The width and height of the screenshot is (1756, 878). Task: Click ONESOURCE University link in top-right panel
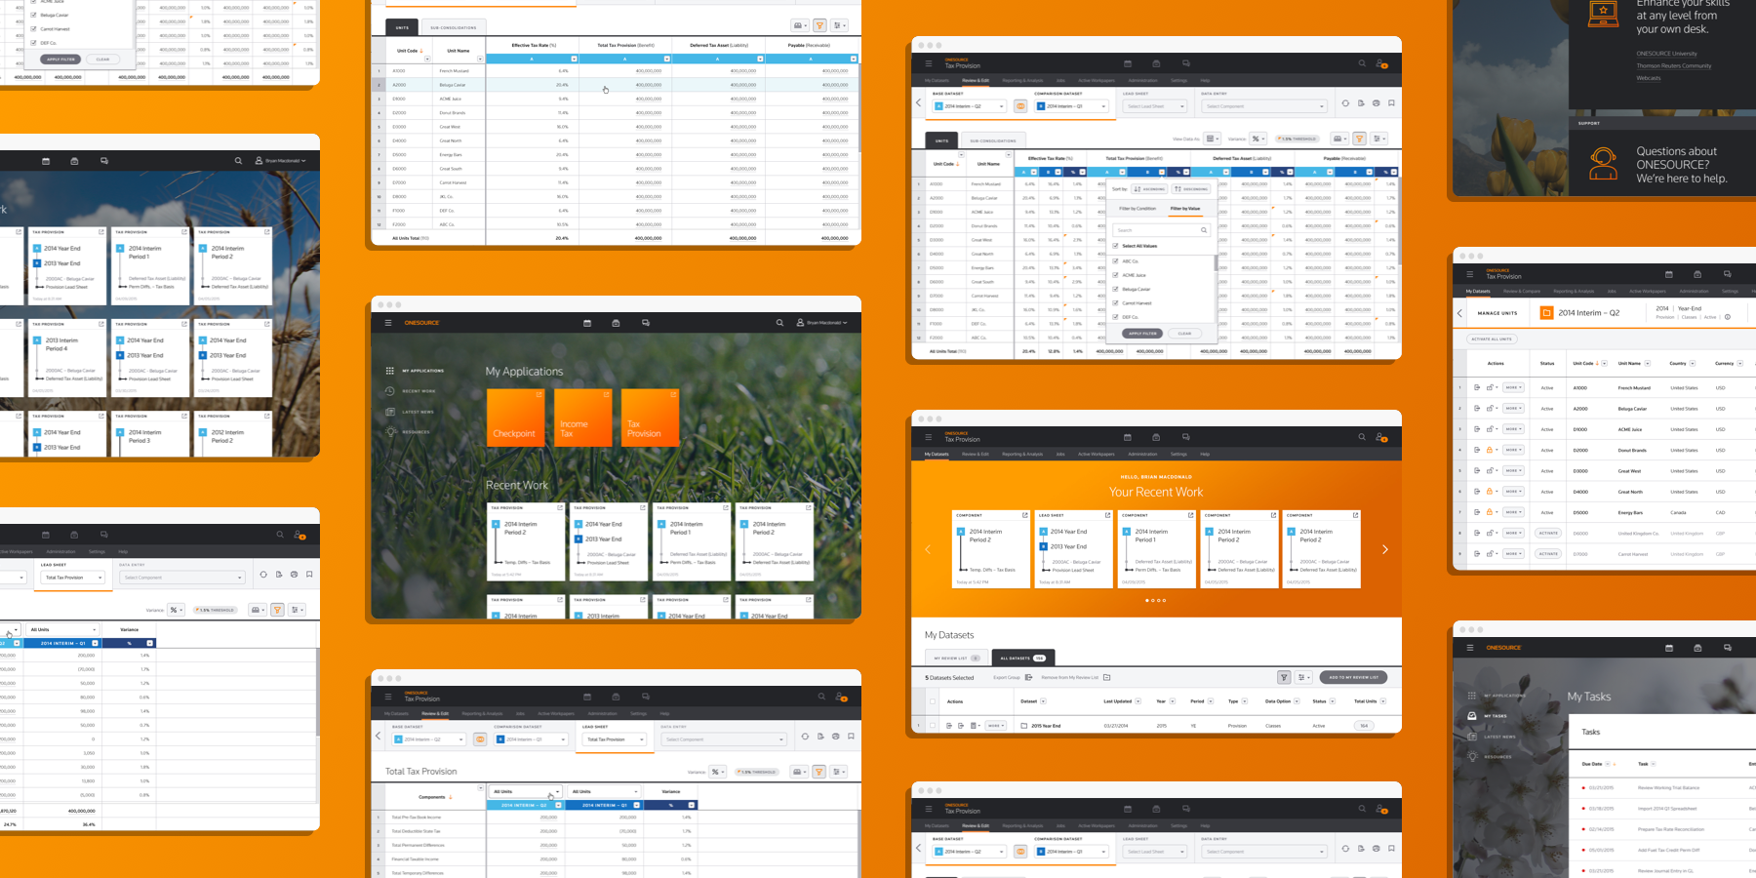point(1666,54)
